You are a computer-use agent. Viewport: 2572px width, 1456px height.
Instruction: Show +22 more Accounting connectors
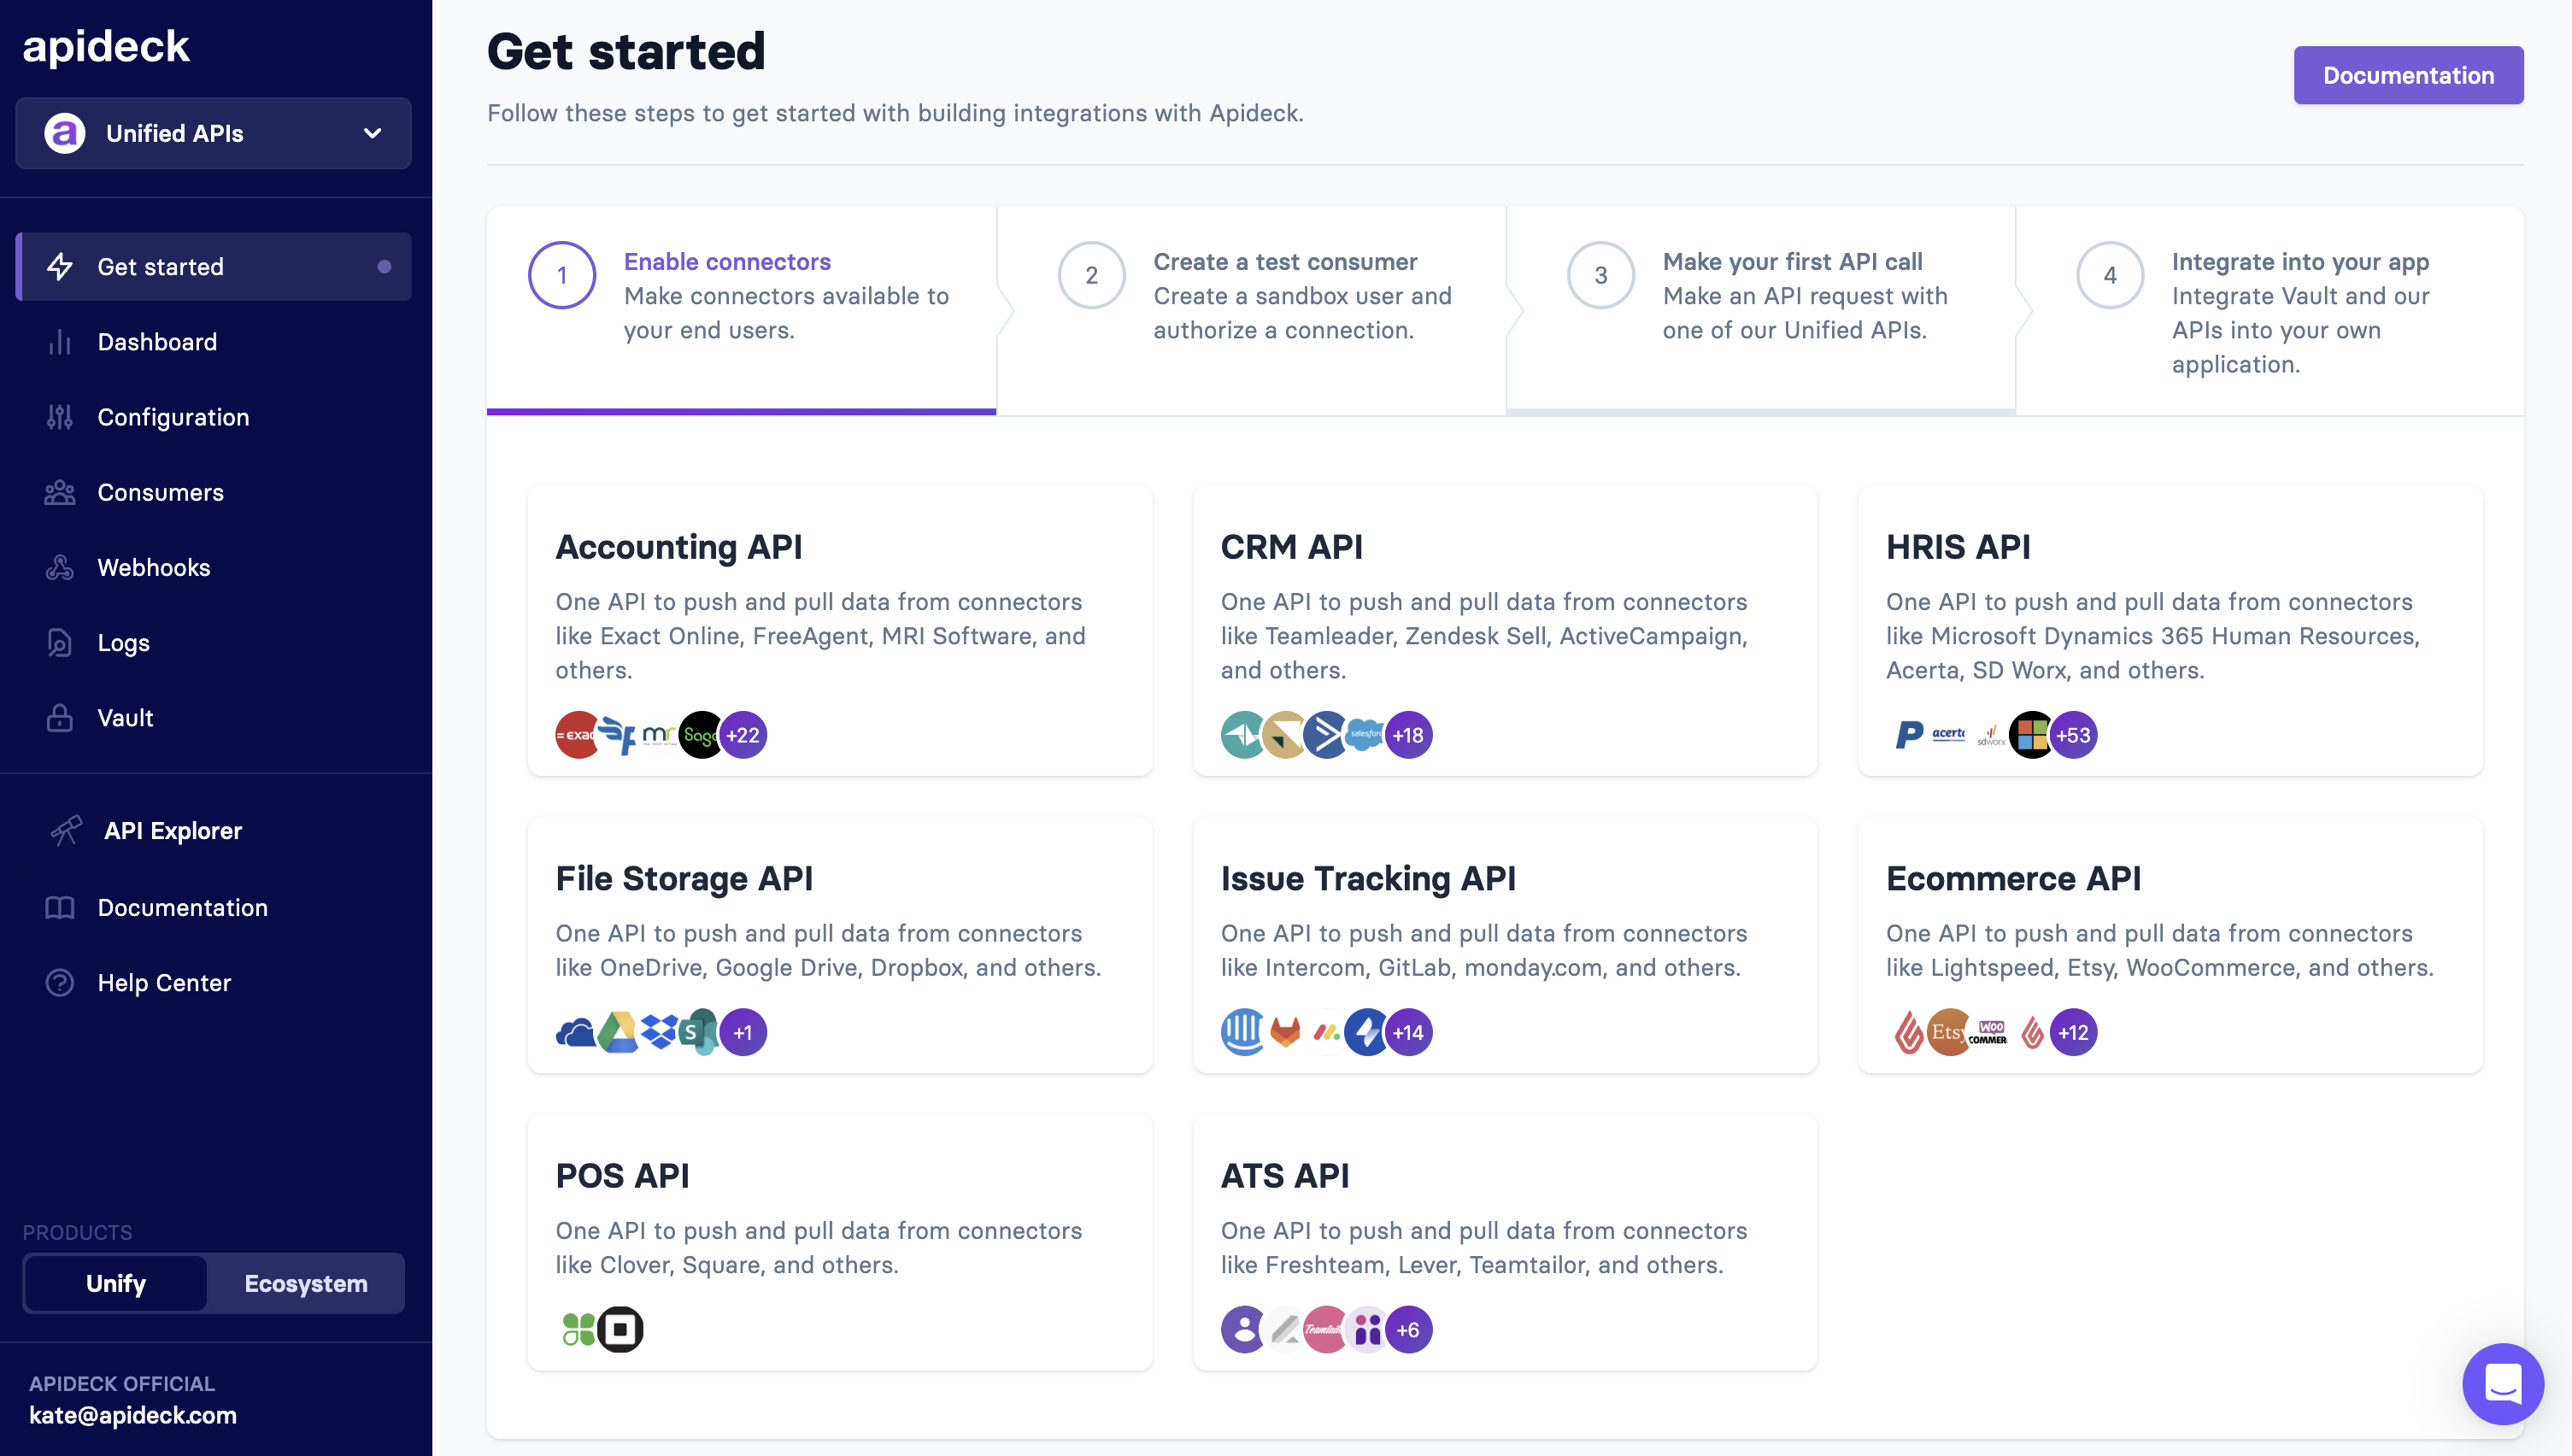[x=743, y=735]
